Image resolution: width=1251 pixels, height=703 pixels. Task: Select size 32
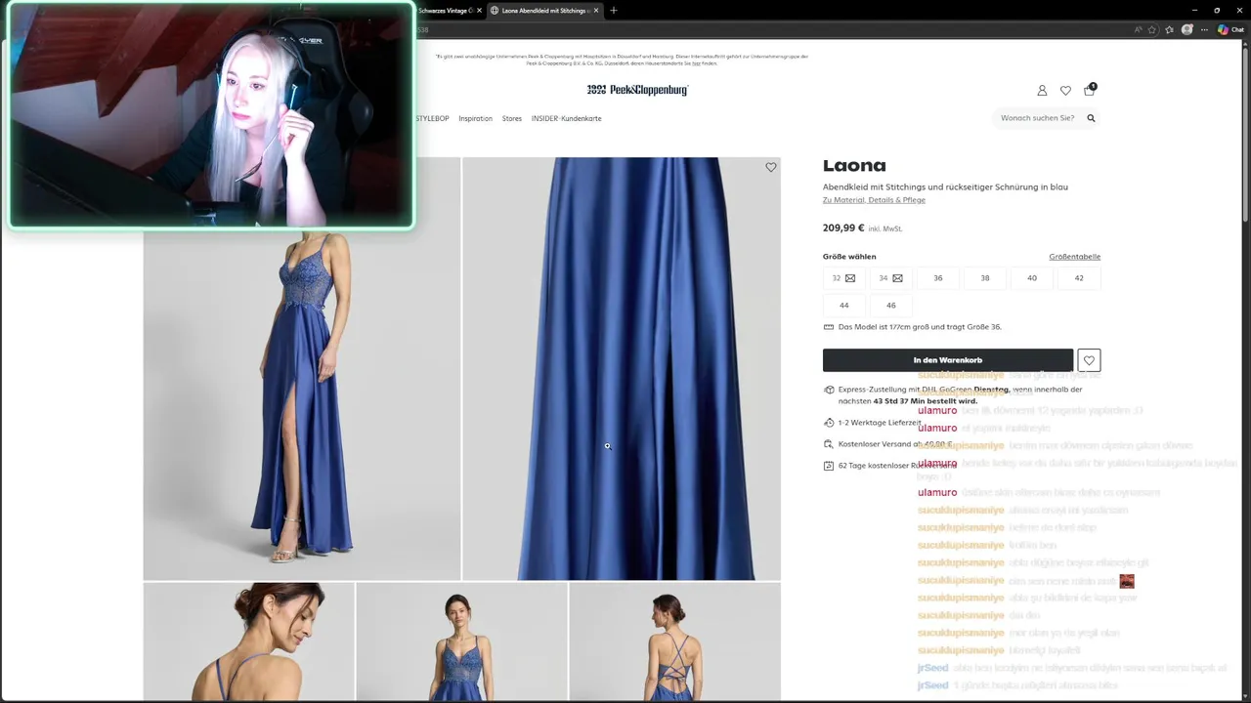click(844, 278)
